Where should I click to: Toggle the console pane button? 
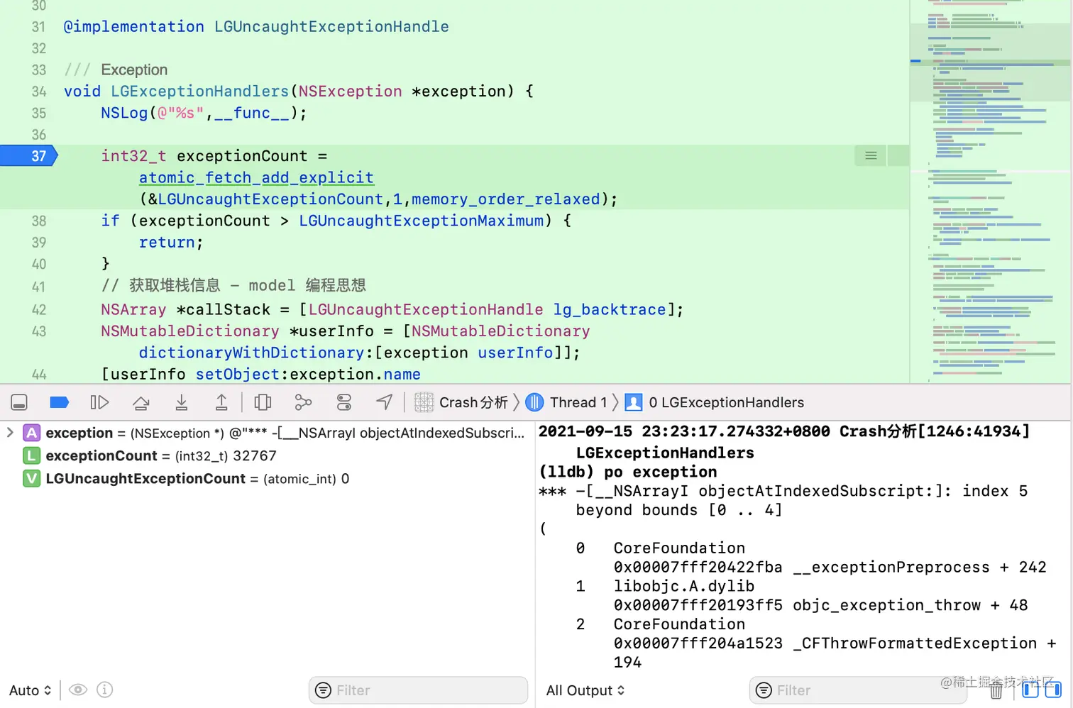coord(1053,690)
